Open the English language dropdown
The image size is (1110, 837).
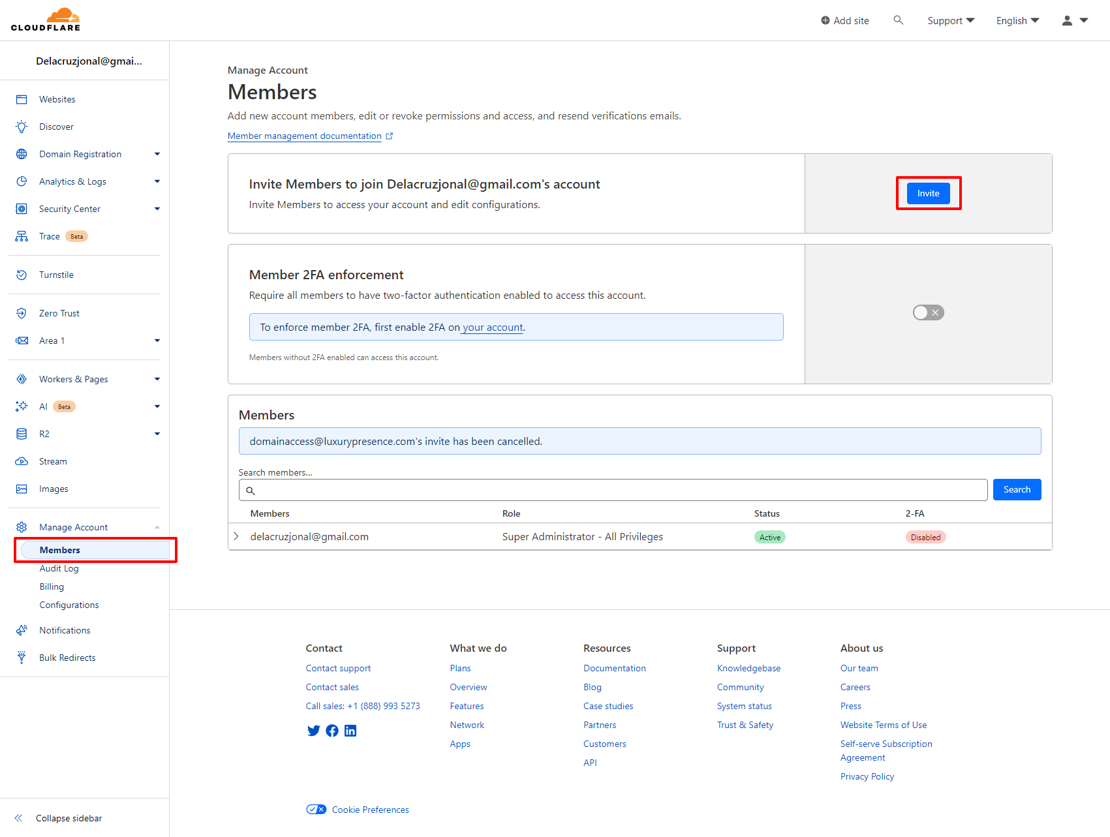click(1017, 20)
